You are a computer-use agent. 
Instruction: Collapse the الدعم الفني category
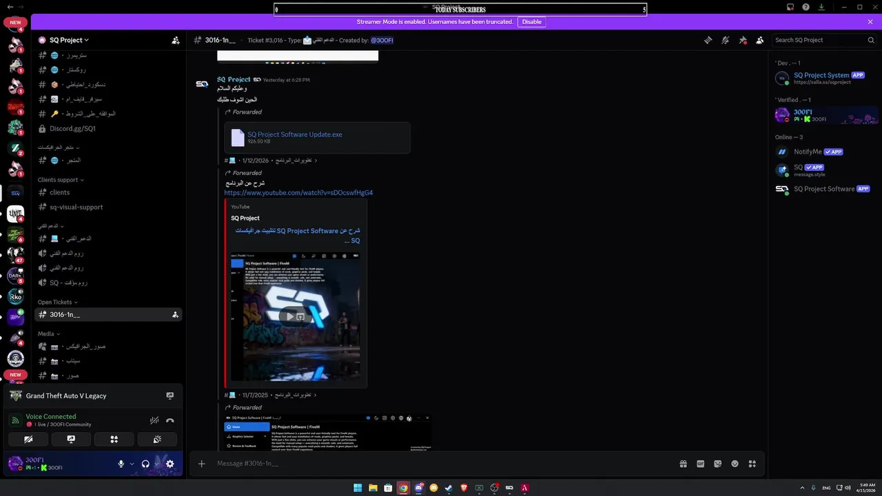(x=50, y=226)
